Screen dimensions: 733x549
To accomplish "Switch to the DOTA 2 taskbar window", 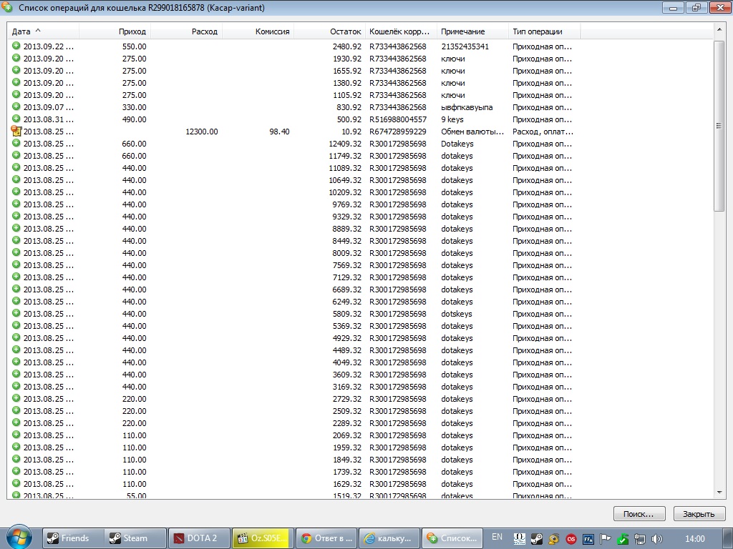I will 199,538.
